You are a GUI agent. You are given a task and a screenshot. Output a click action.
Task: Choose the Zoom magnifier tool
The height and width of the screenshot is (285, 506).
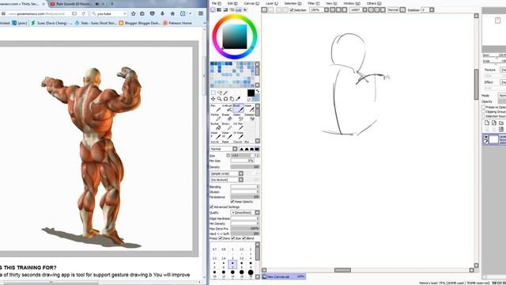pos(219,99)
